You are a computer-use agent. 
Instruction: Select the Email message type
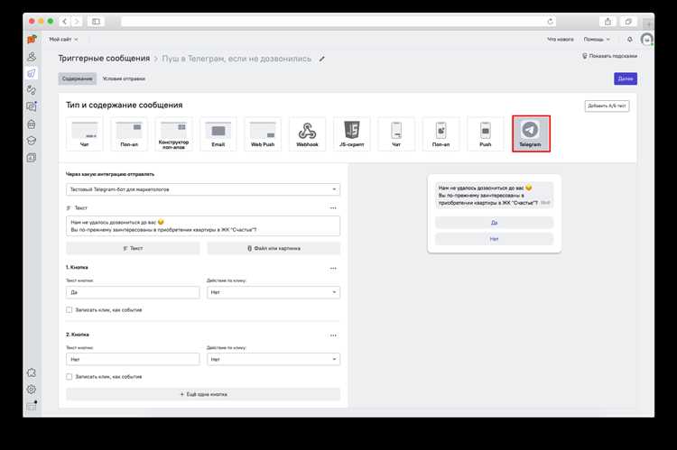point(218,133)
